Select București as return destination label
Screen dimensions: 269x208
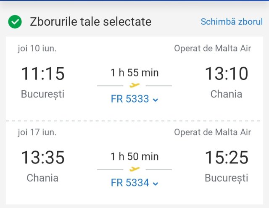click(x=227, y=178)
